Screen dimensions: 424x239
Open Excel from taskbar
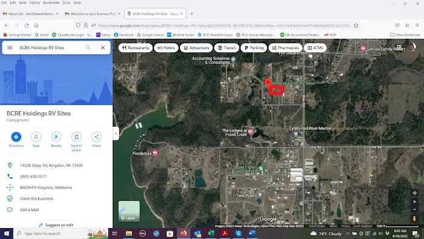coord(211,234)
